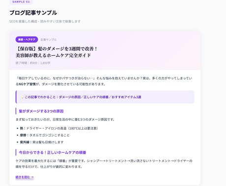226x186 pixels.
Task: Select the 髪がダメージする3つの原因 subheading
Action: coord(41,111)
